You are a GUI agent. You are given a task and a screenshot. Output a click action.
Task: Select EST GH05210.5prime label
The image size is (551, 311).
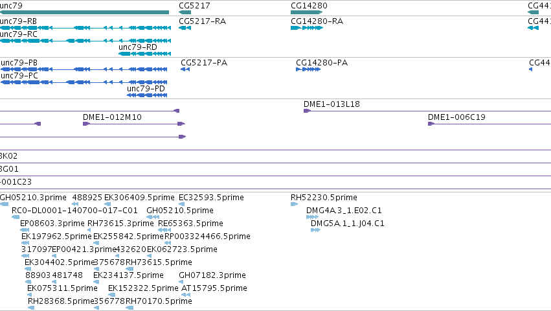pyautogui.click(x=180, y=211)
